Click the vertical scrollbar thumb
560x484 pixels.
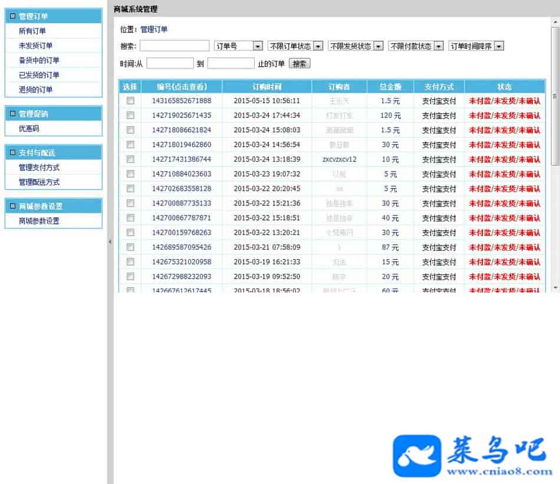tap(555, 96)
